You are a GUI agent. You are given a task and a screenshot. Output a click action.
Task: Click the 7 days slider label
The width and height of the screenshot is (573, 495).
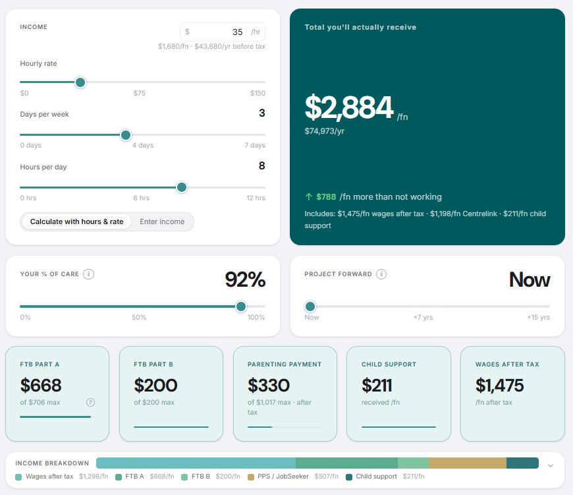tap(255, 146)
